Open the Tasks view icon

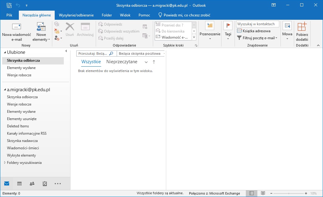[x=45, y=184]
